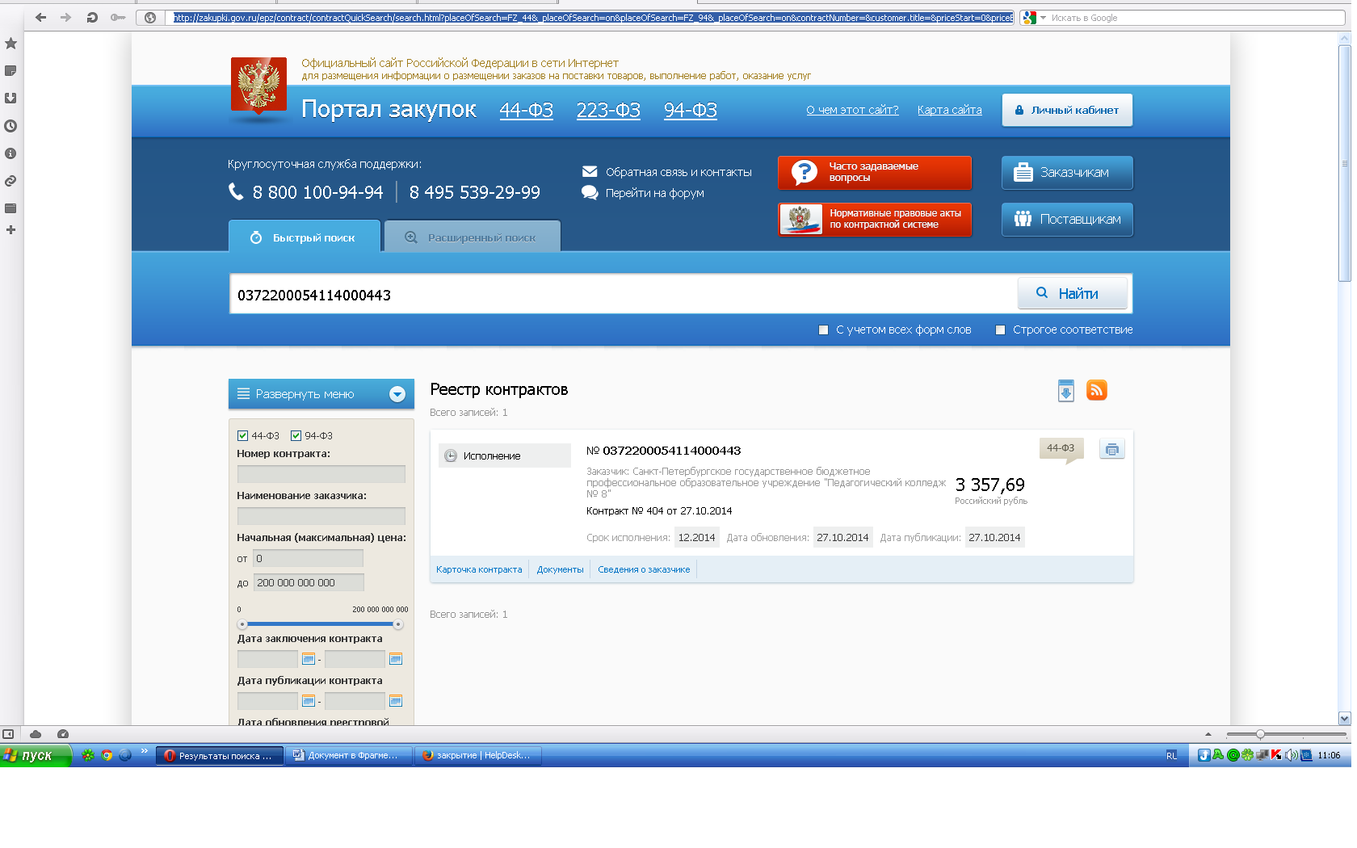The width and height of the screenshot is (1357, 848).
Task: Click the browser zoom slider handle
Action: [1260, 734]
